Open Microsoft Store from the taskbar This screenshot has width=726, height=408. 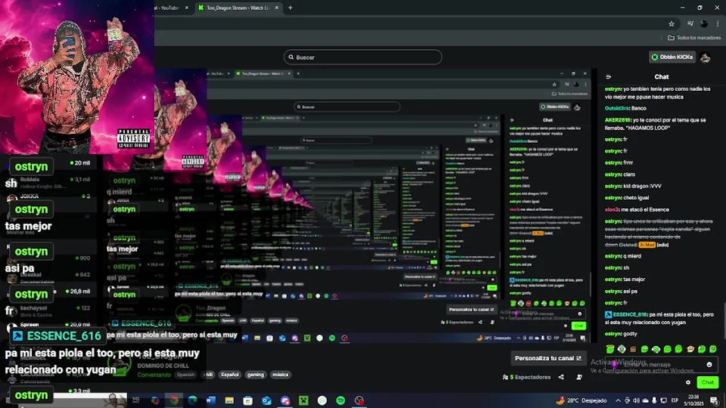click(248, 400)
